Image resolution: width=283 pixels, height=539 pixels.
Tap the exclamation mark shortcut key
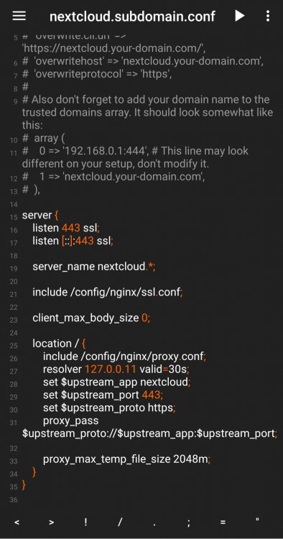[x=85, y=522]
